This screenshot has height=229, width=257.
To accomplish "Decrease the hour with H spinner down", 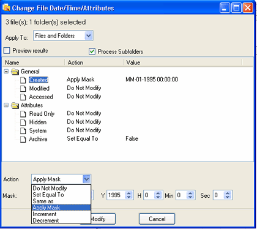I will point(158,197).
